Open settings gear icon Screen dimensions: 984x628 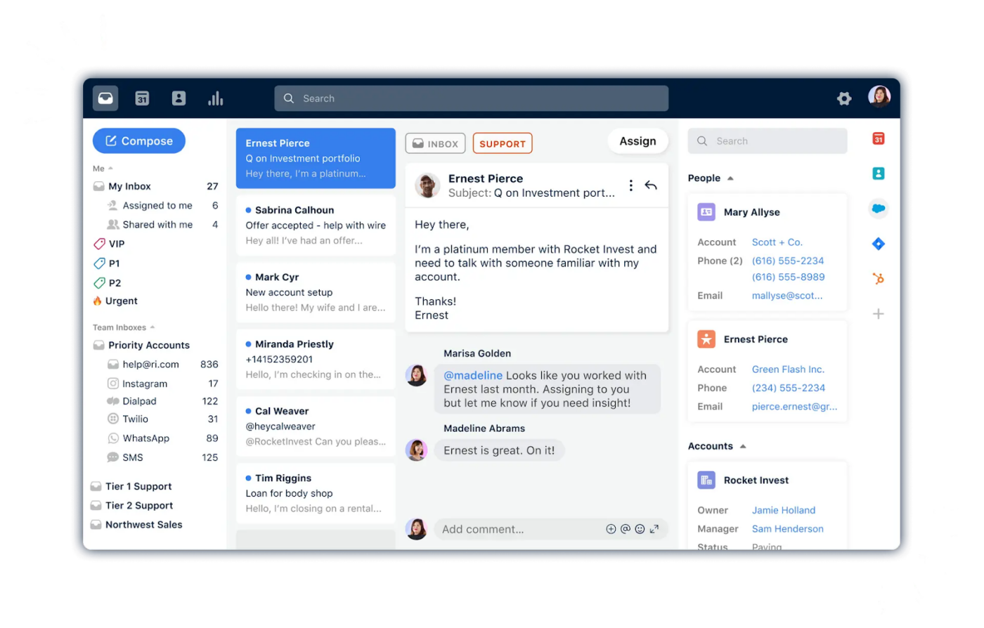[844, 99]
